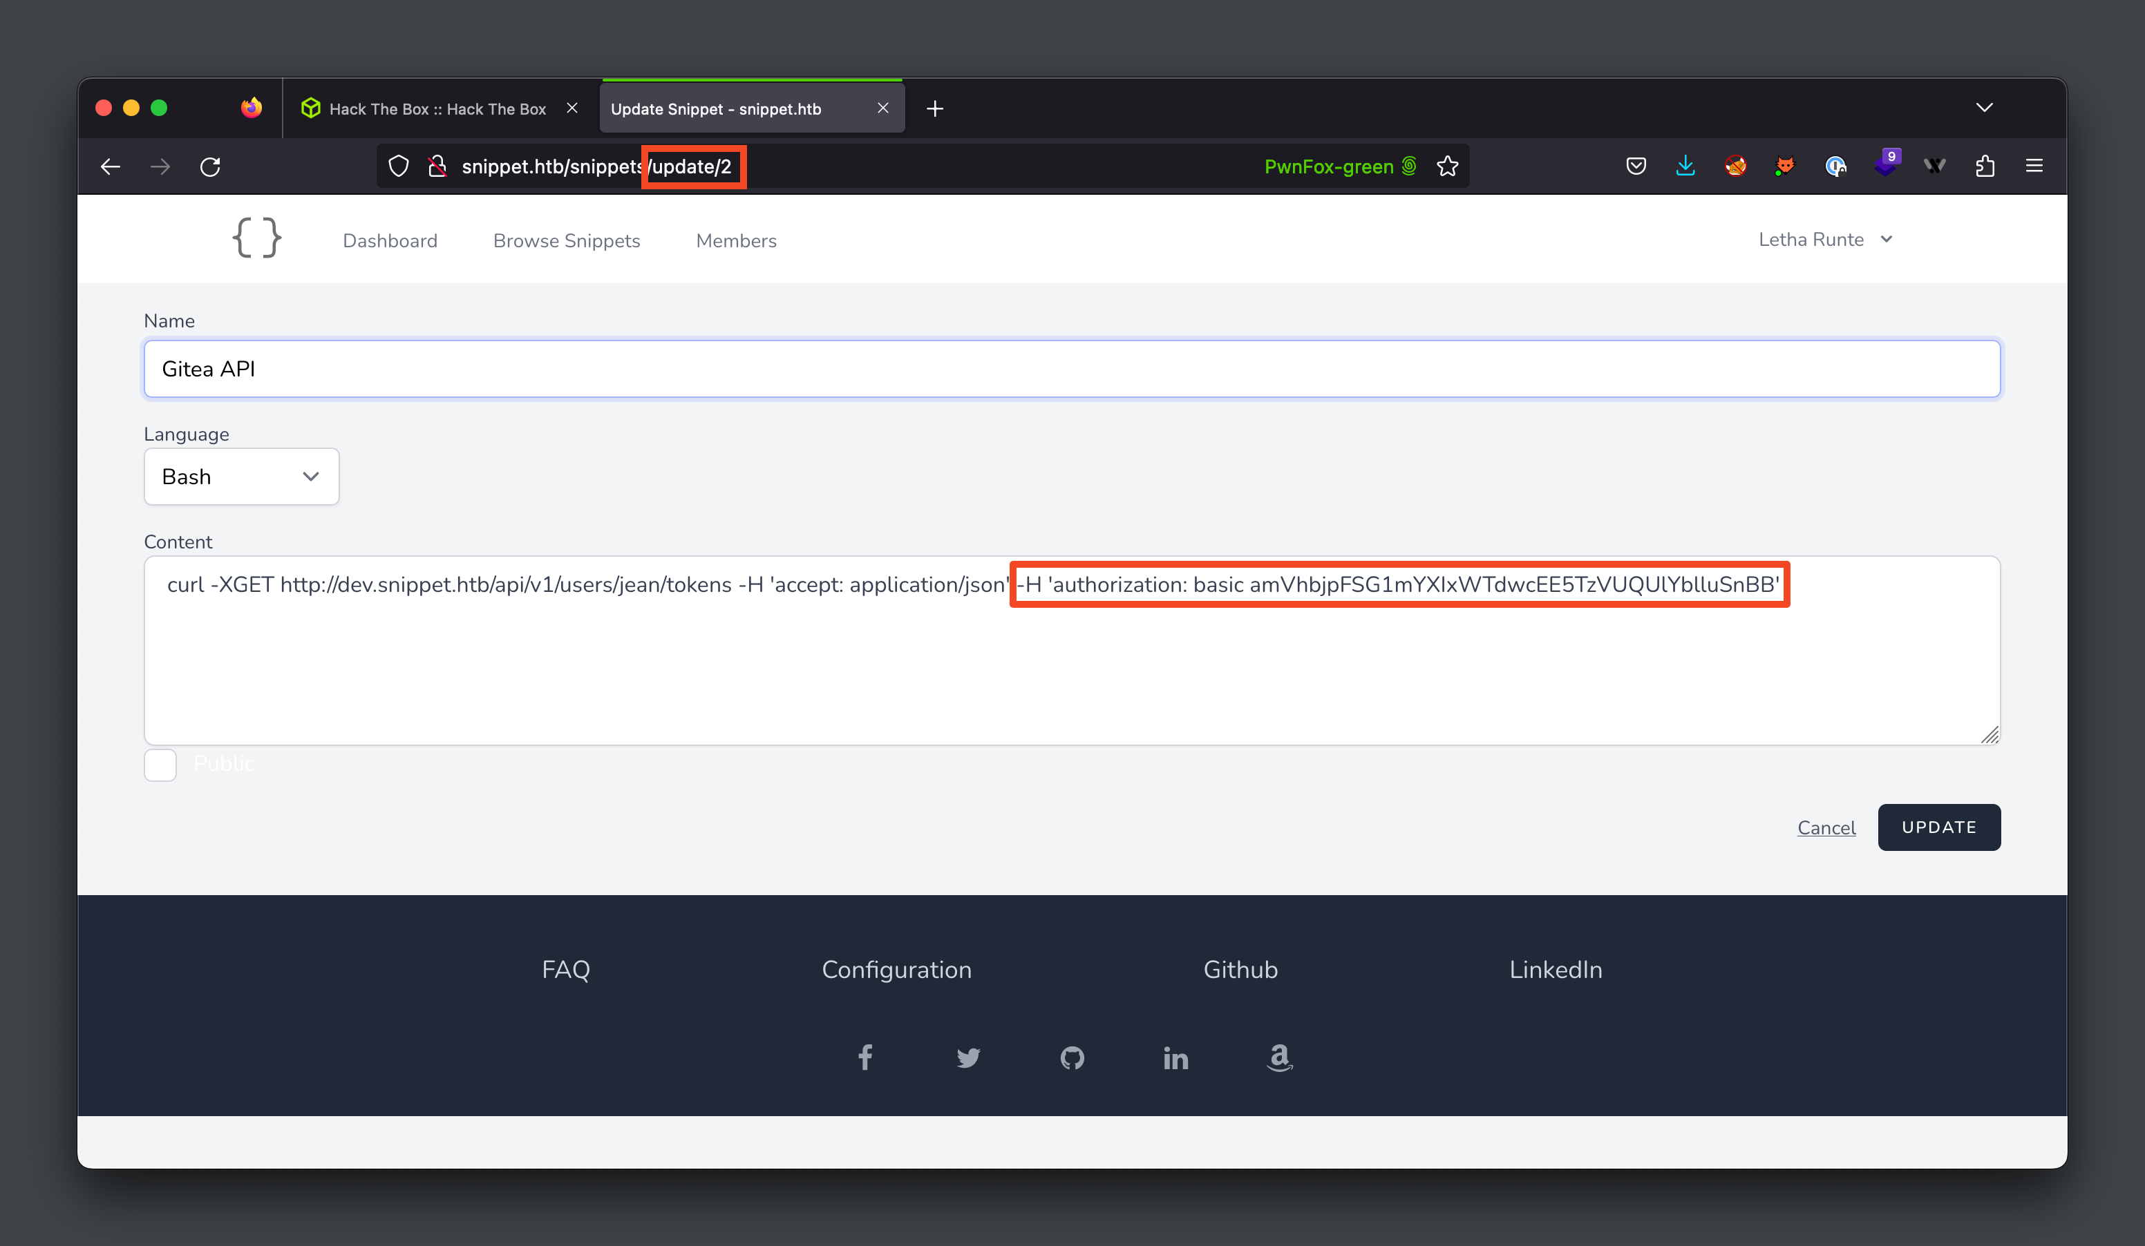Open the Firefox hamburger application menu

2034,166
